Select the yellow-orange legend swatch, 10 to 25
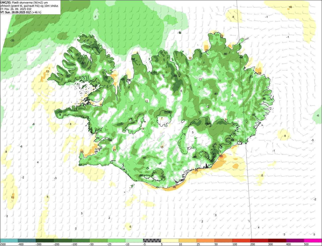This screenshot has height=246, width=322. 188,240
